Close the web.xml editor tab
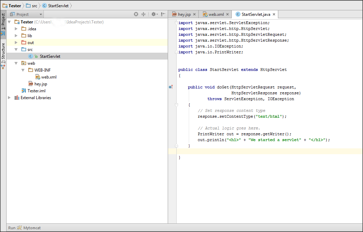 pos(227,14)
